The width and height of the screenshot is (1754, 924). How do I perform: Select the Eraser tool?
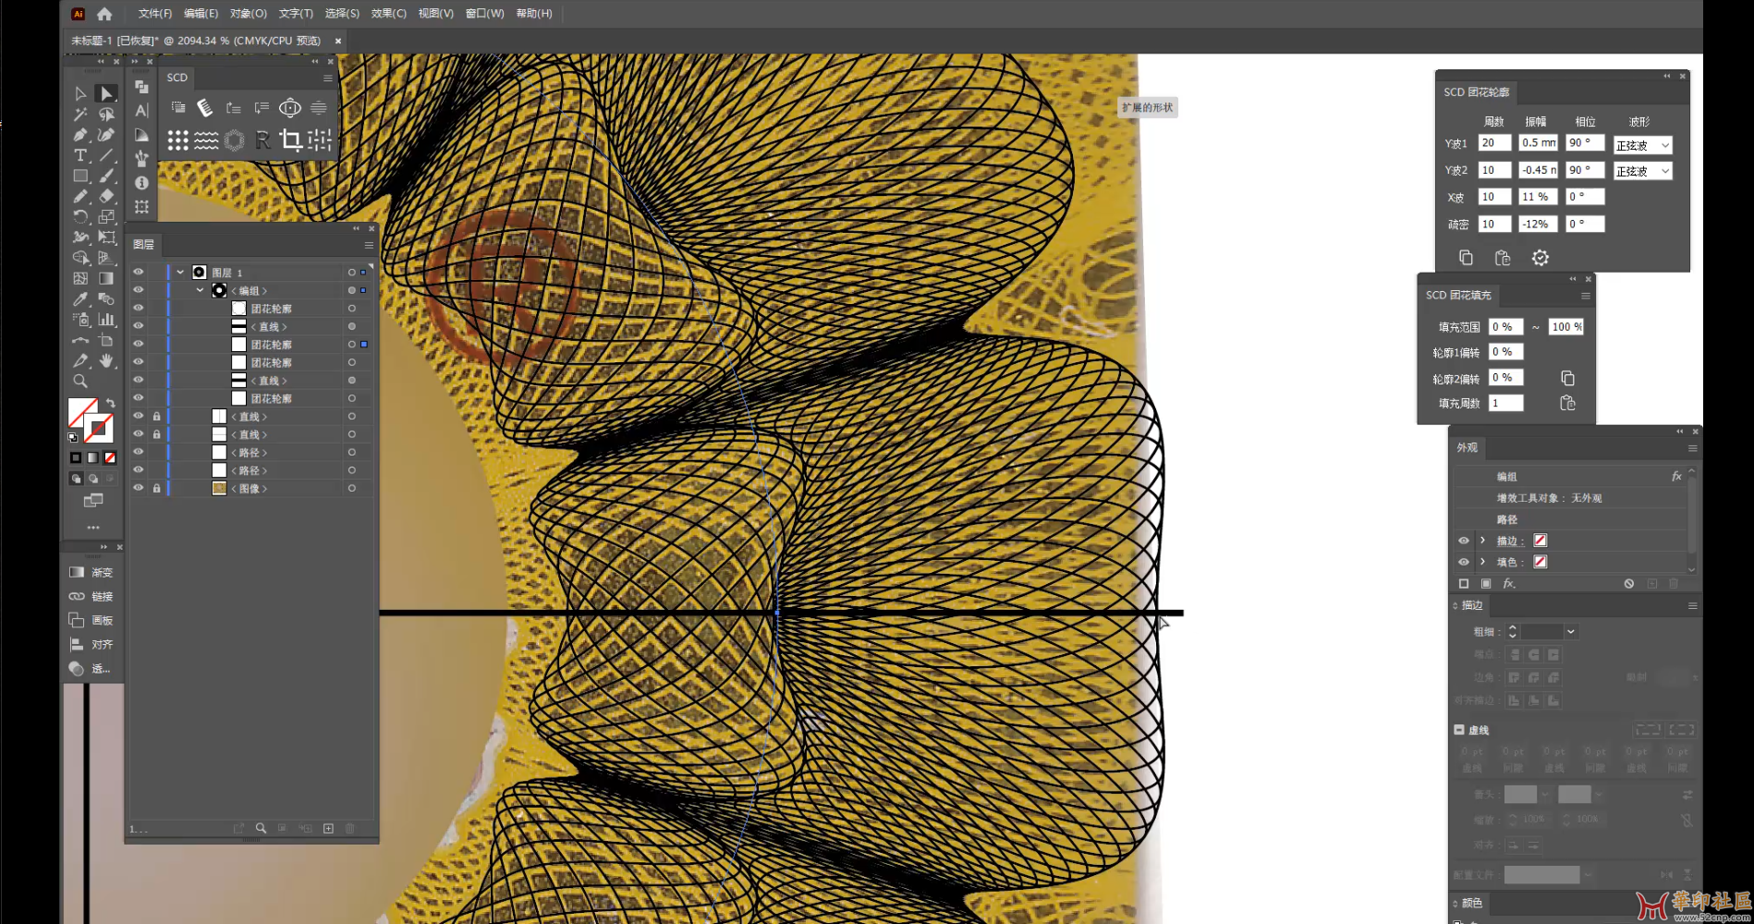click(106, 196)
